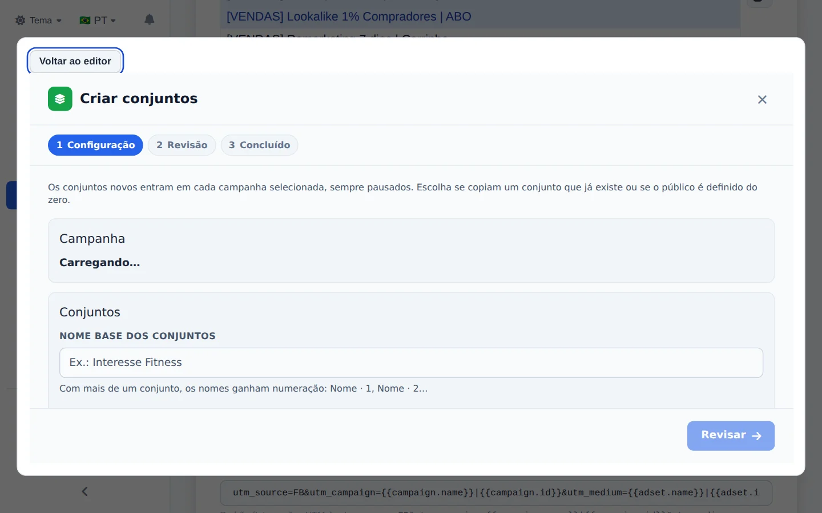Close the Criar conjuntos dialog
Viewport: 822px width, 513px height.
click(762, 100)
